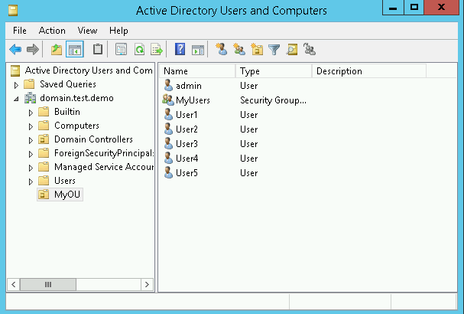Expand the Computers container
This screenshot has width=464, height=314.
click(31, 126)
